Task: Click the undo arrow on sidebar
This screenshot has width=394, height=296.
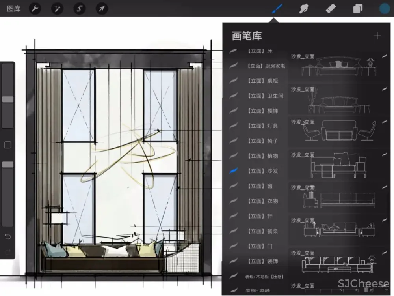Action: (7, 237)
